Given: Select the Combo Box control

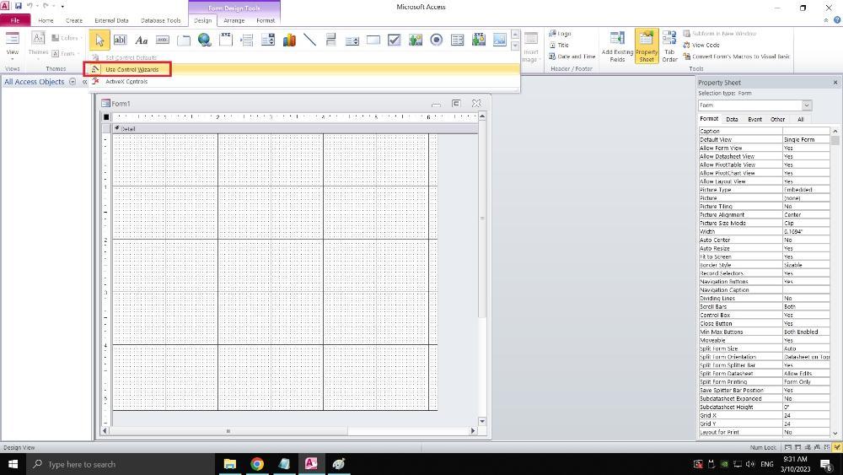Looking at the screenshot, I should click(x=268, y=40).
